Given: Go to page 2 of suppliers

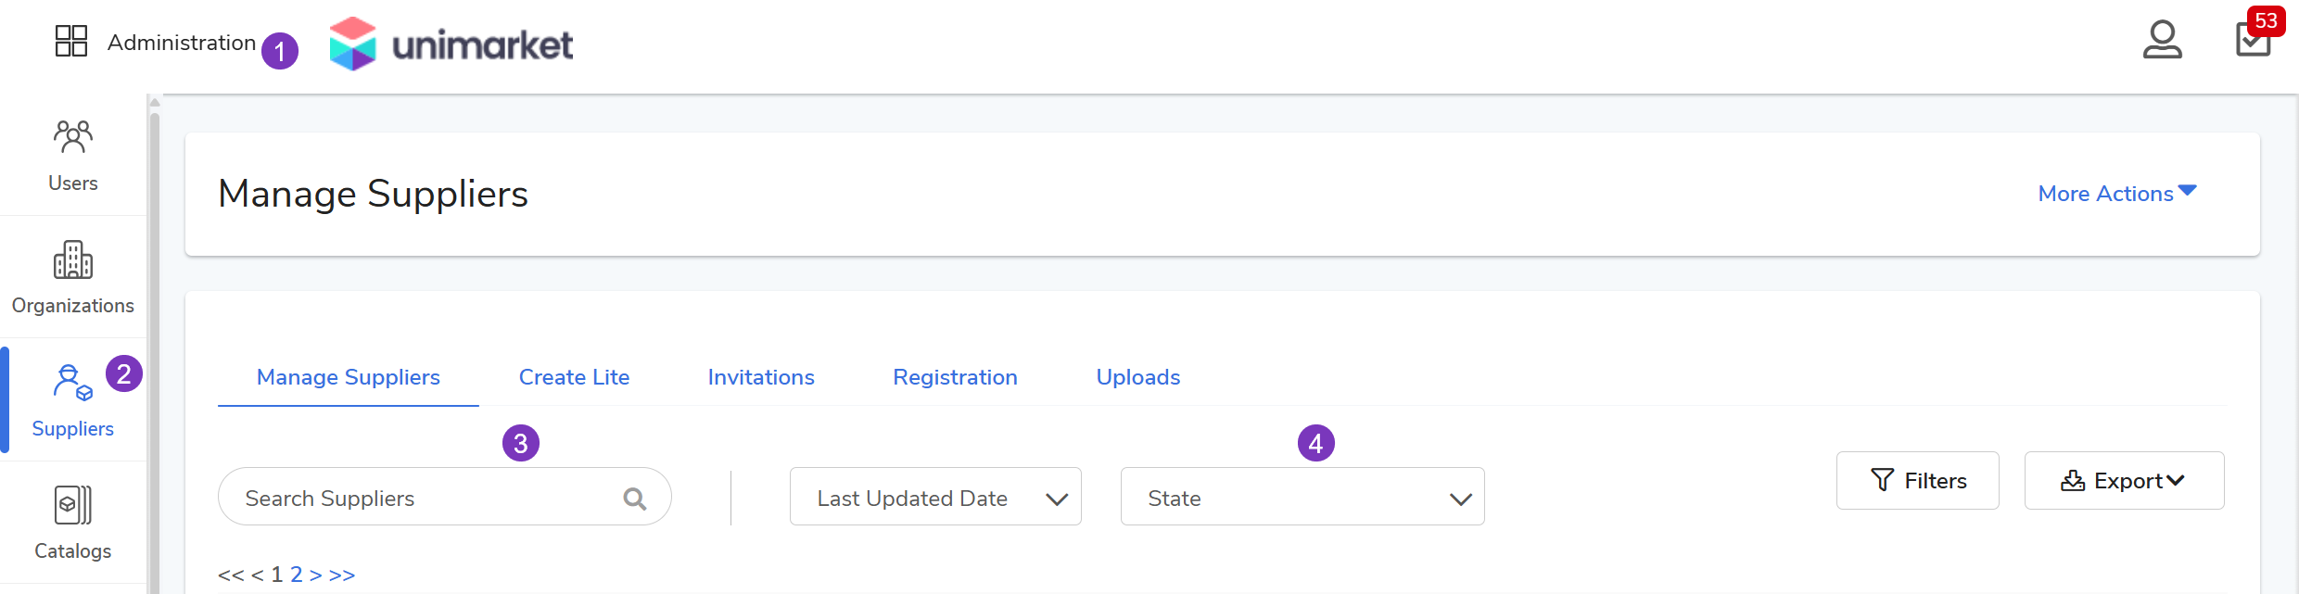Looking at the screenshot, I should click(x=297, y=575).
